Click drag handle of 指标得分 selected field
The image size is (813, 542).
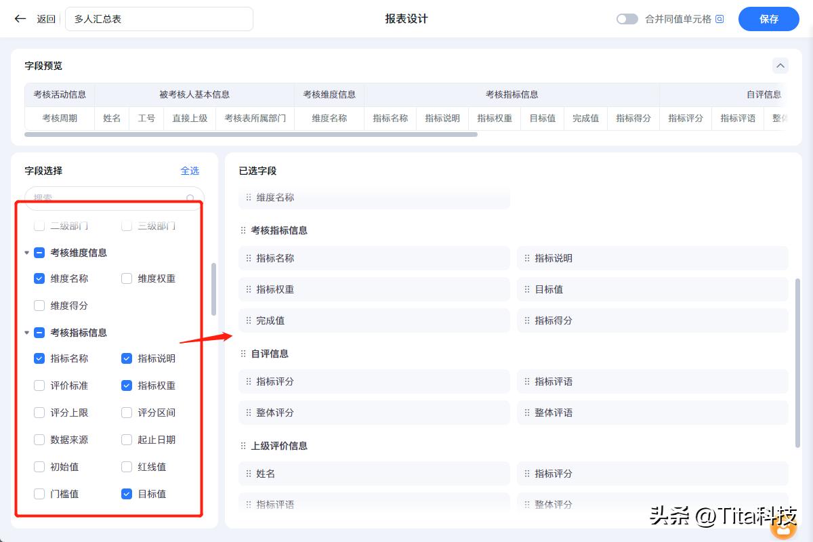527,320
